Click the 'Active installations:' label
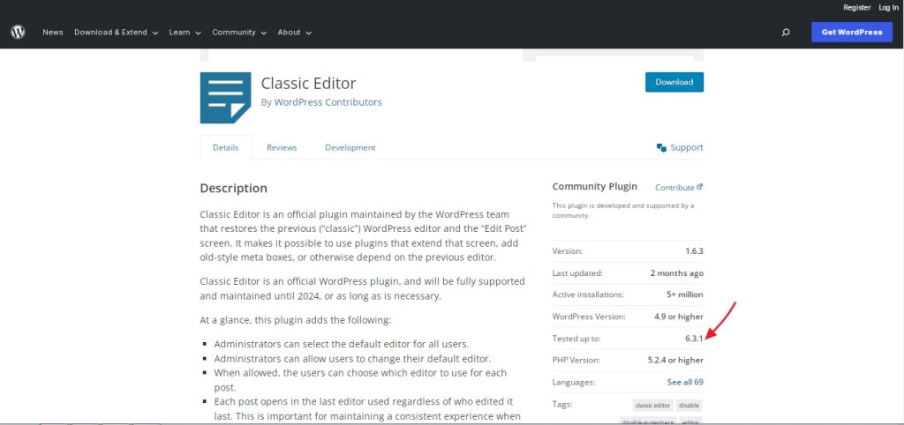This screenshot has width=904, height=425. [588, 295]
